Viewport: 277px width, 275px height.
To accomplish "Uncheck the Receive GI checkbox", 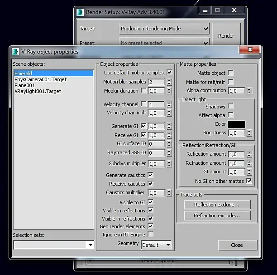I will pyautogui.click(x=143, y=135).
